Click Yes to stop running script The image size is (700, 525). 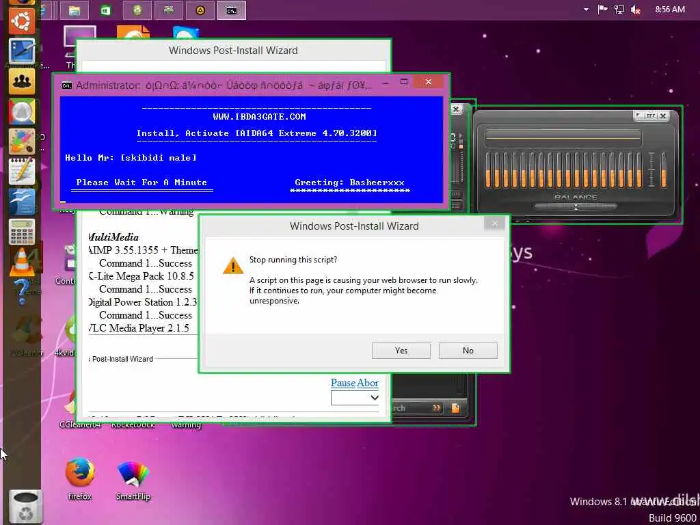click(x=401, y=351)
